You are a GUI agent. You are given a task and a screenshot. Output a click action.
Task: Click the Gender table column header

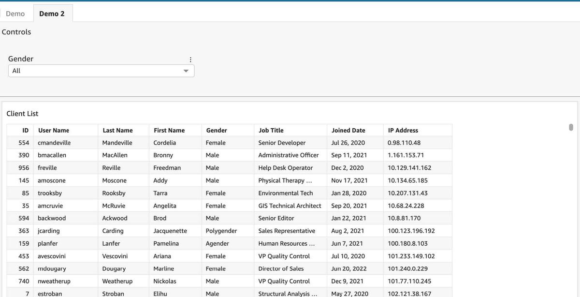[x=217, y=130]
